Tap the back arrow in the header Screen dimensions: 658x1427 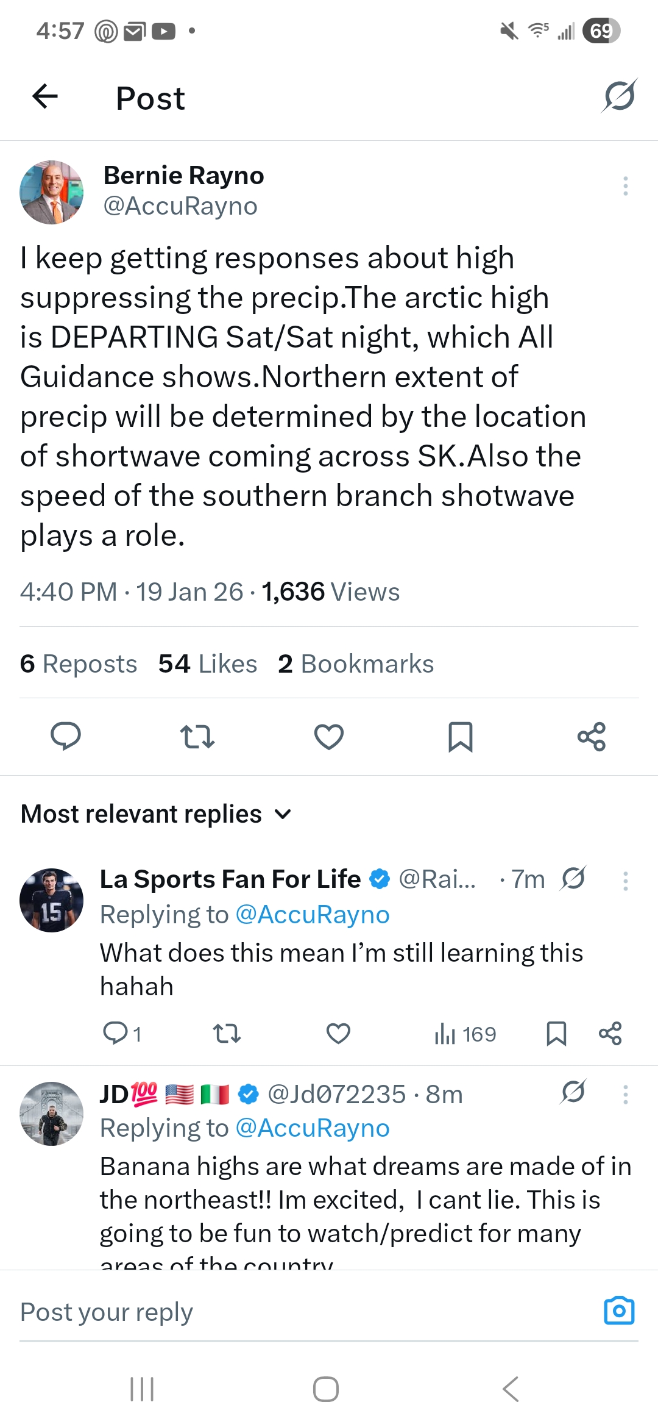[45, 96]
